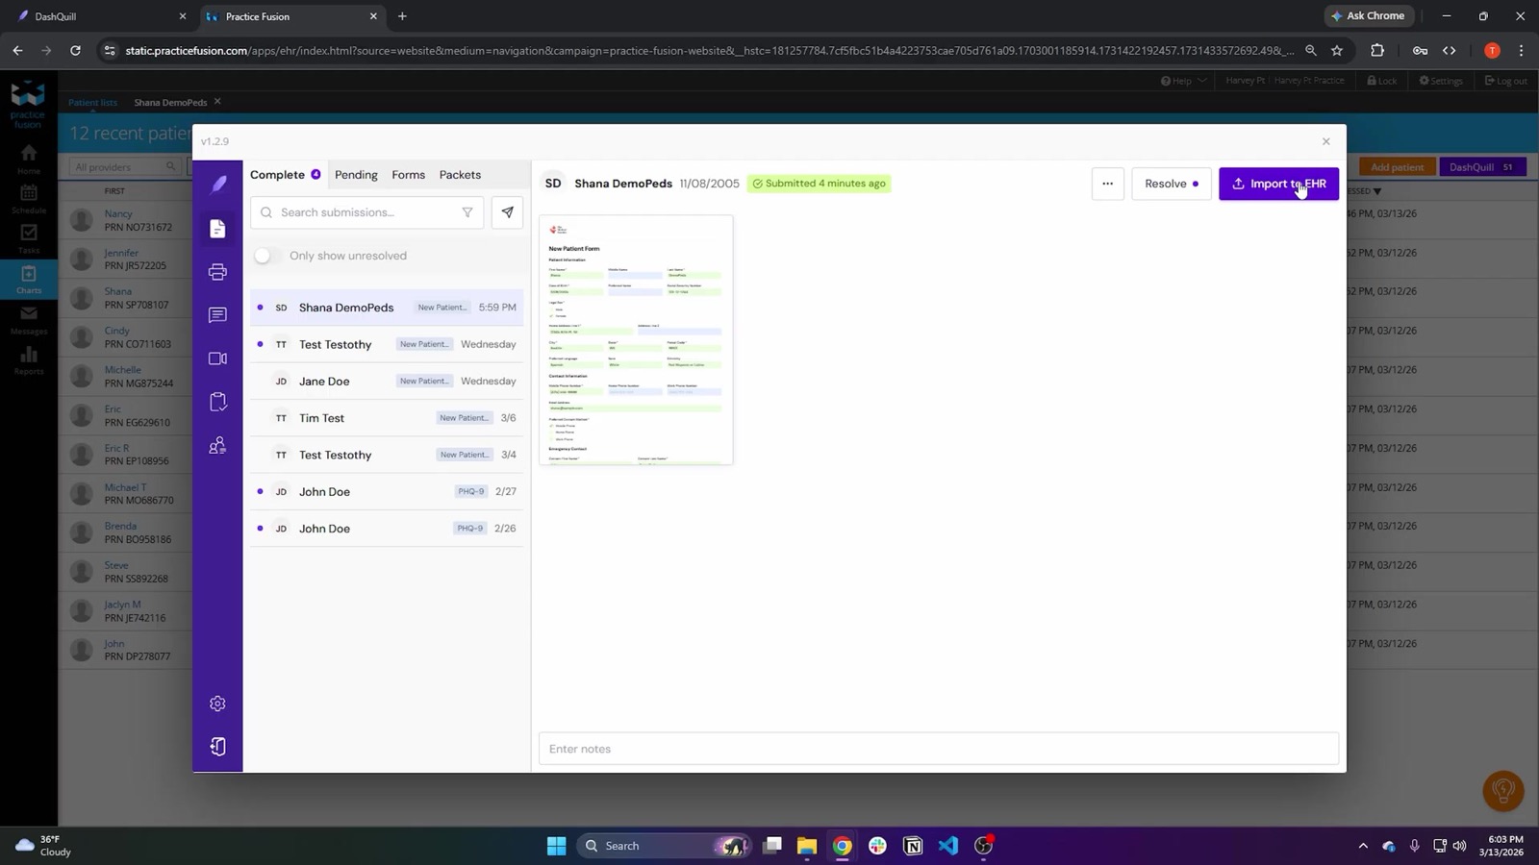Open Visual Studio Code from the Windows taskbar
The width and height of the screenshot is (1539, 865).
[948, 846]
